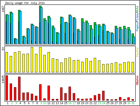Click the green "Hits" legend word
This screenshot has height=106, width=140.
click(137, 9)
